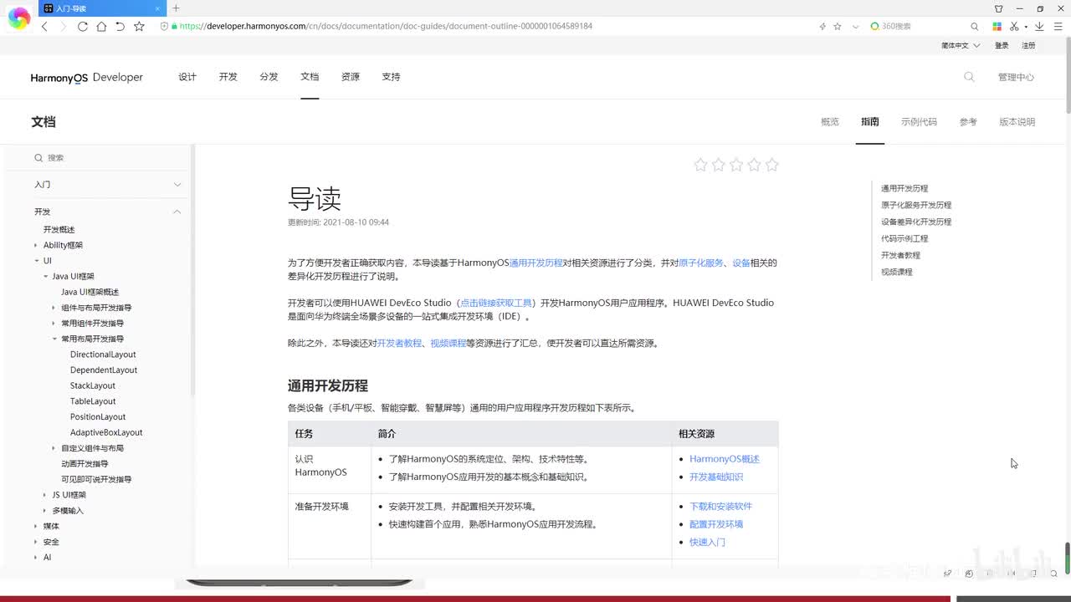Open a new browser tab

coord(176,8)
